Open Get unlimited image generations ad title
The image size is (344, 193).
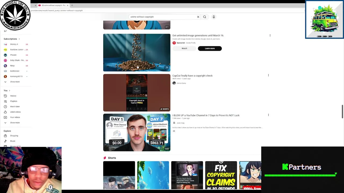[198, 35]
